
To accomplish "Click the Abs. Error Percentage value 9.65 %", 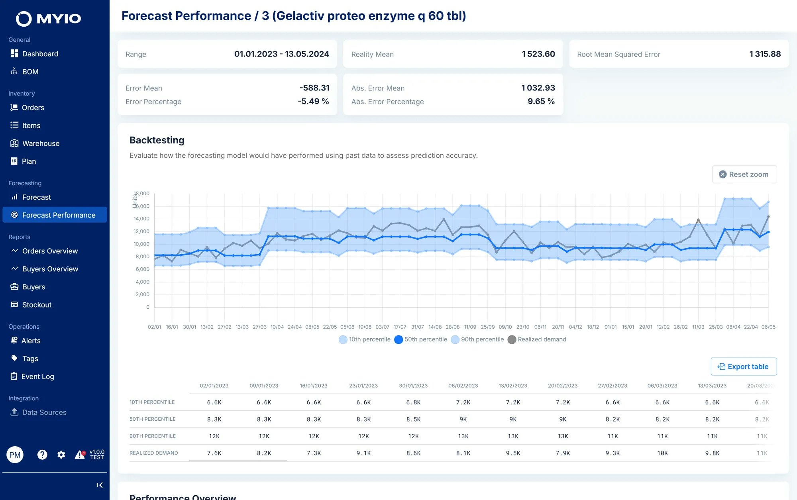I will (x=541, y=101).
